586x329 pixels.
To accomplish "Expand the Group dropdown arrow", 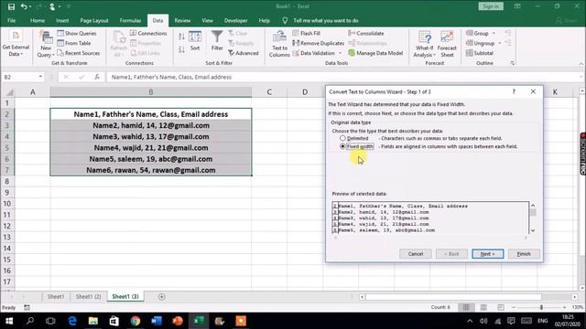I will (x=494, y=33).
